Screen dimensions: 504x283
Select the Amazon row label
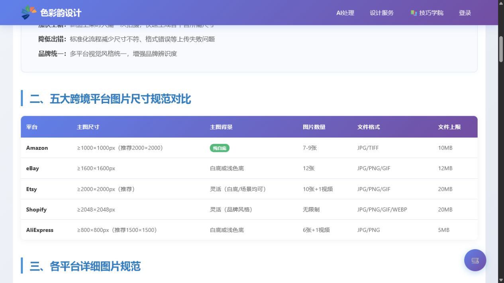point(37,148)
